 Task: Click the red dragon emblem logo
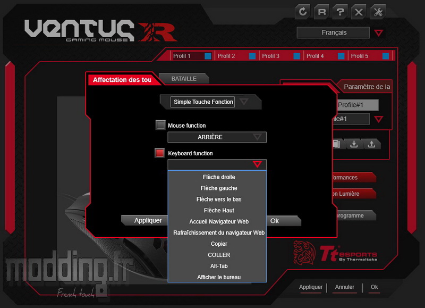pyautogui.click(x=304, y=253)
